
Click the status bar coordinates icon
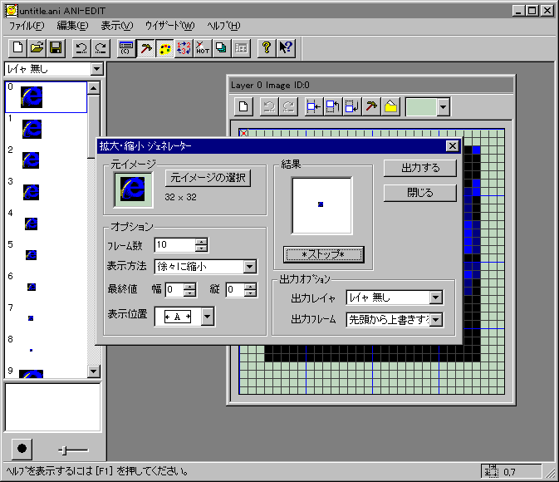491,472
